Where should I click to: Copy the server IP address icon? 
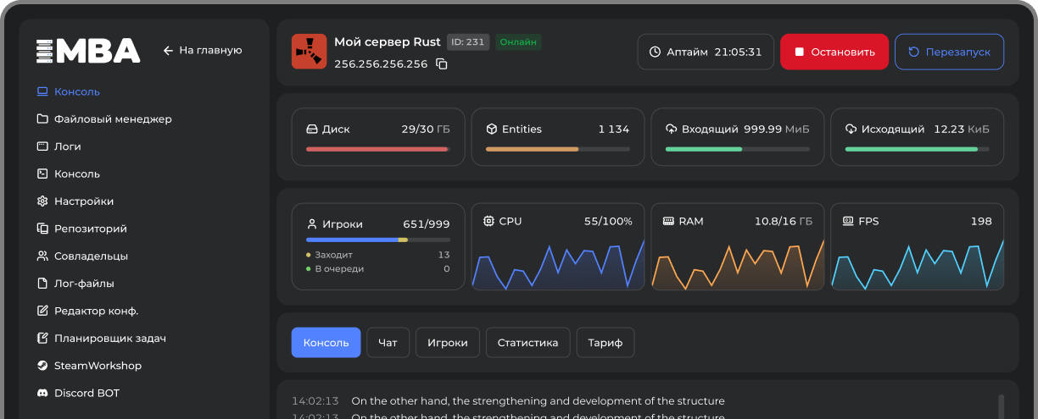[441, 64]
